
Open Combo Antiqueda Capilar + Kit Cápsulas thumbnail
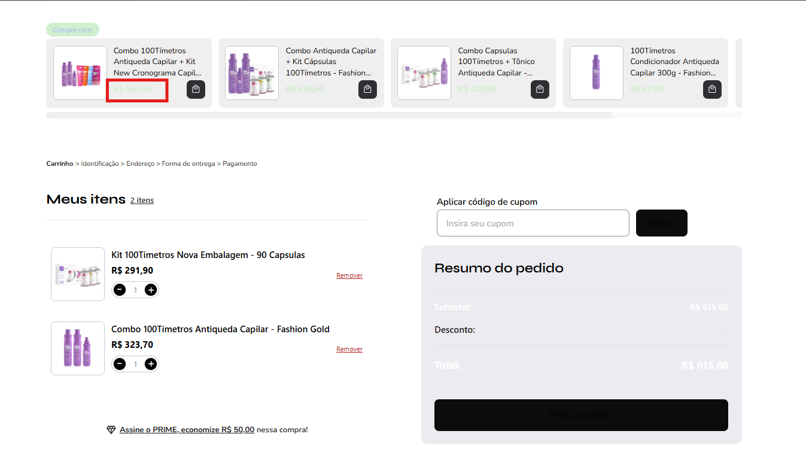[252, 73]
